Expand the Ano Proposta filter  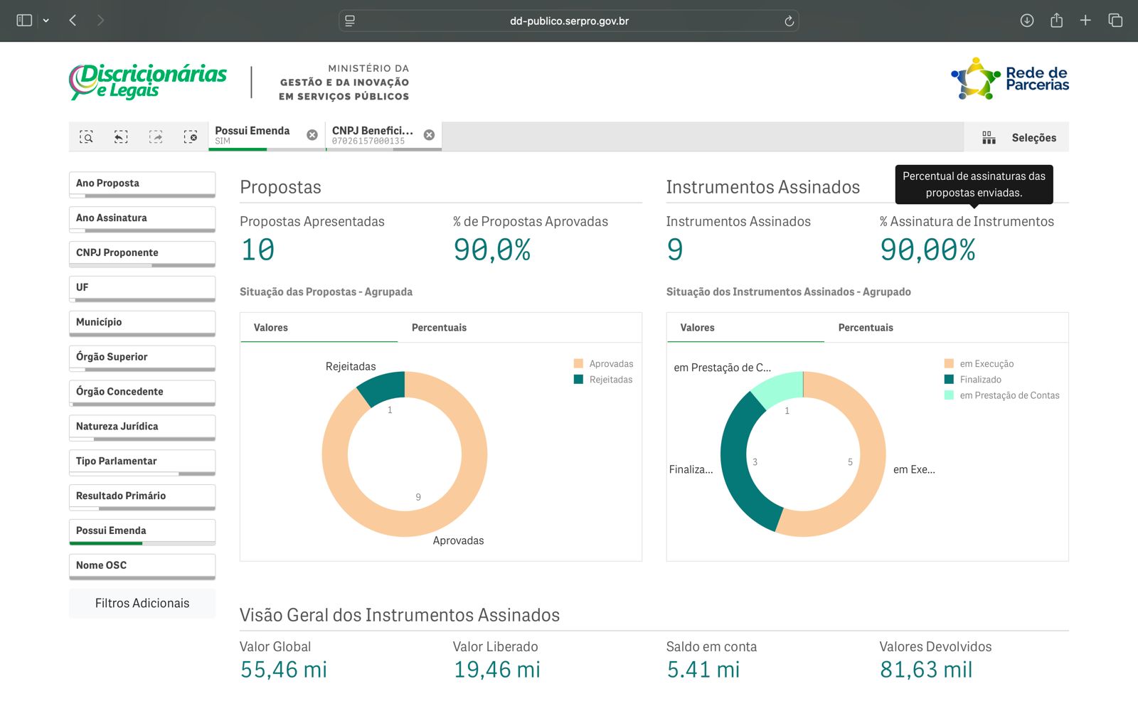coord(142,183)
